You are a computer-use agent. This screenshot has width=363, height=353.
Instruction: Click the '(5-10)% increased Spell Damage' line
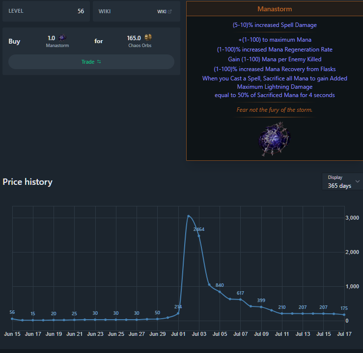pyautogui.click(x=275, y=25)
